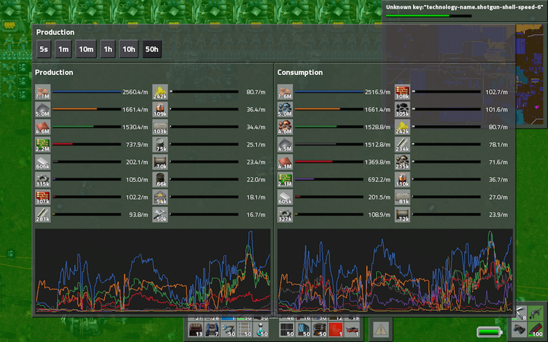Click gear wheel icon consuming 108.9/m

(x=285, y=214)
